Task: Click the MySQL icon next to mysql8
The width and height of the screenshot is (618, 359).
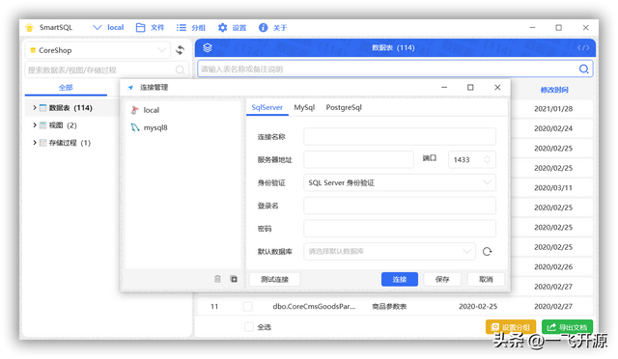Action: (135, 127)
